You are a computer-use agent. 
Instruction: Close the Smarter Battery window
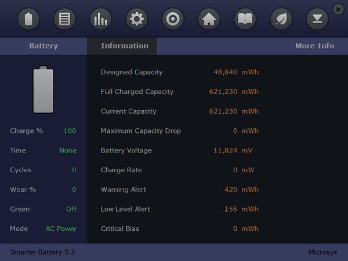click(338, 9)
